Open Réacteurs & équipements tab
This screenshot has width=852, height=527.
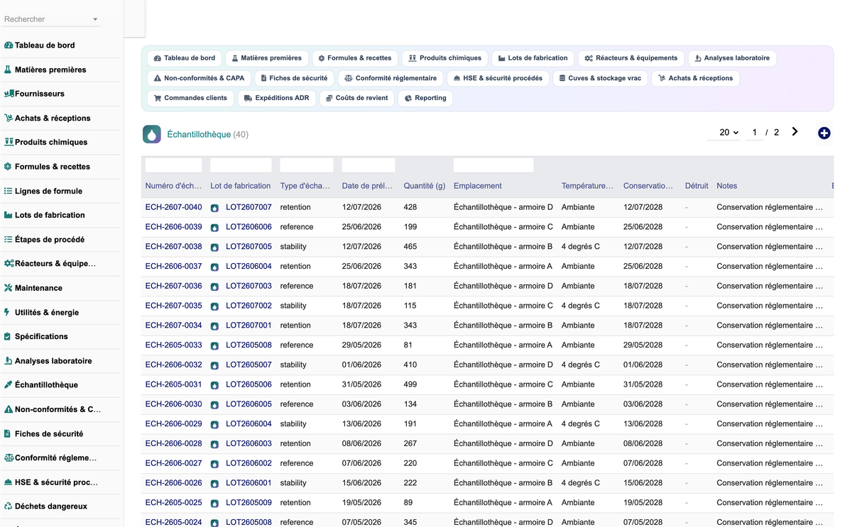point(630,58)
